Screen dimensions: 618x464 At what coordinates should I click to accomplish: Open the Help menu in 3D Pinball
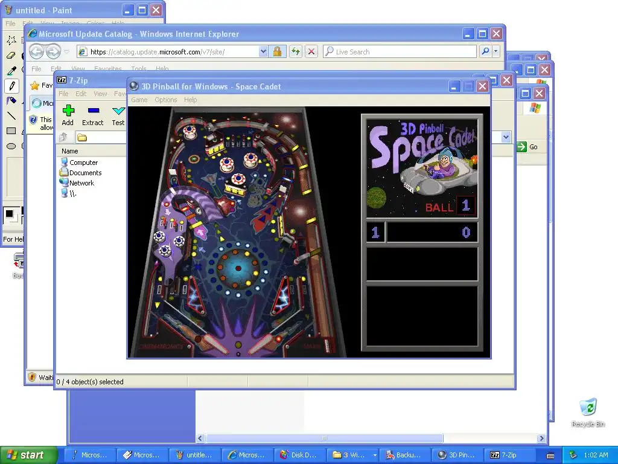190,100
